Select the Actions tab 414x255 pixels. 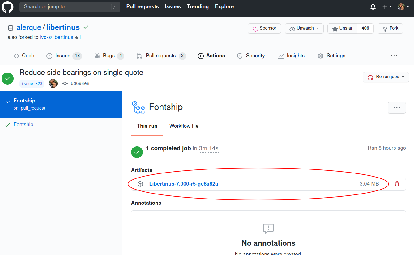[211, 56]
